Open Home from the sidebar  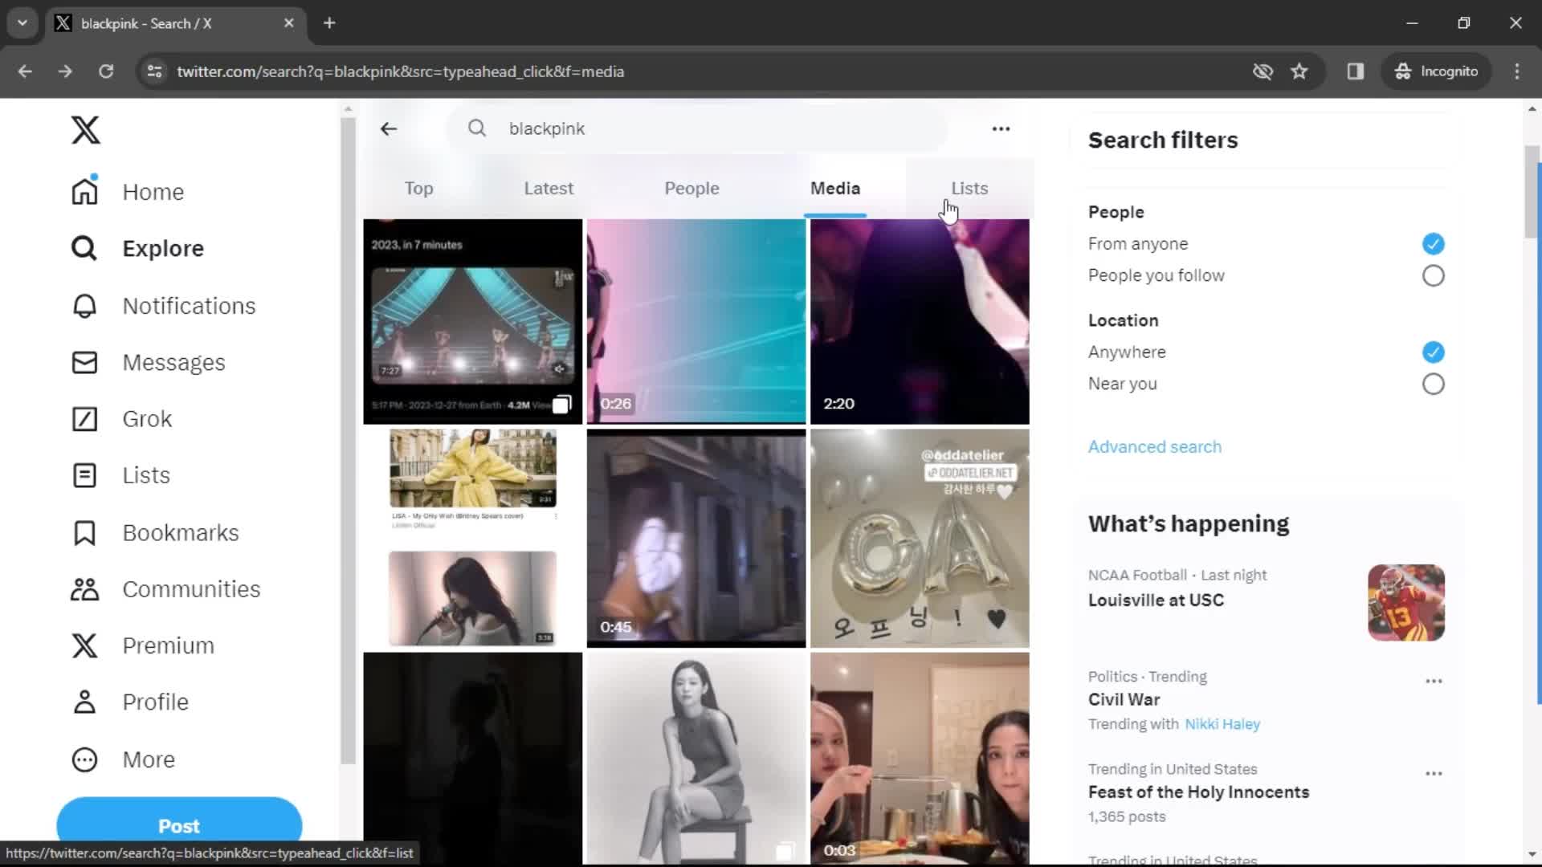click(128, 192)
